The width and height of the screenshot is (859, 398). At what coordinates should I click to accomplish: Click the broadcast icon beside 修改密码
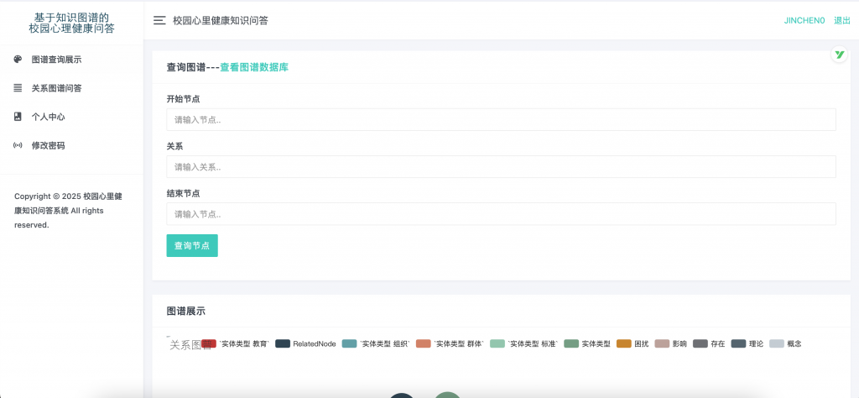tap(18, 145)
